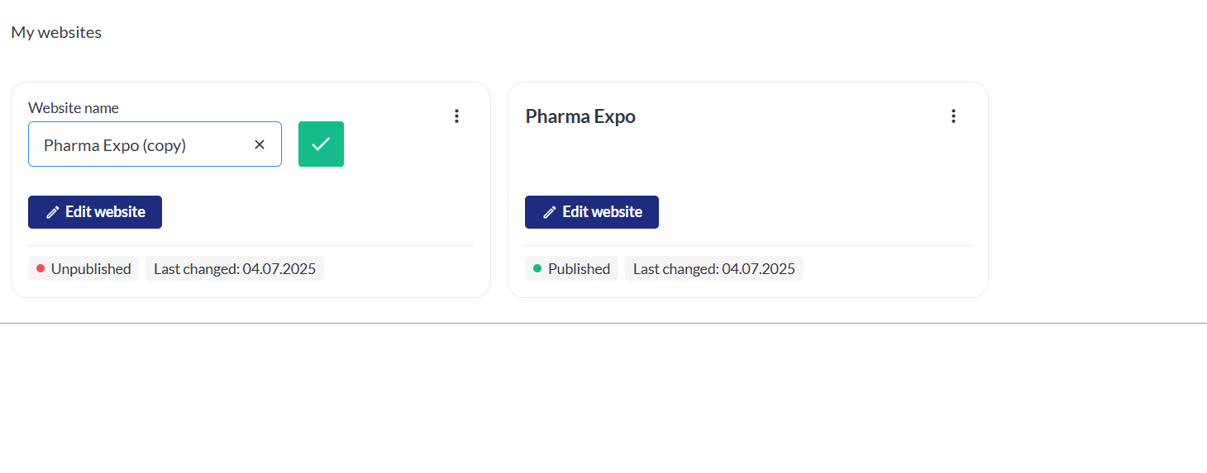
Task: Click the horizontal divider inside published card
Action: 747,246
